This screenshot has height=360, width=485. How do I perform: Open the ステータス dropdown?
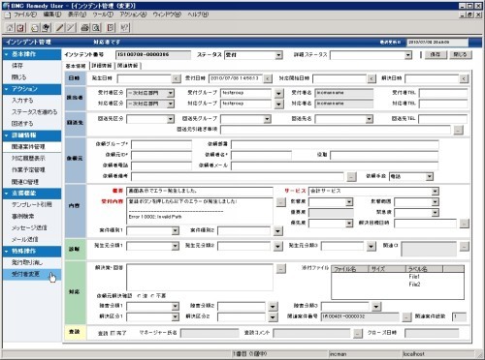coord(278,55)
